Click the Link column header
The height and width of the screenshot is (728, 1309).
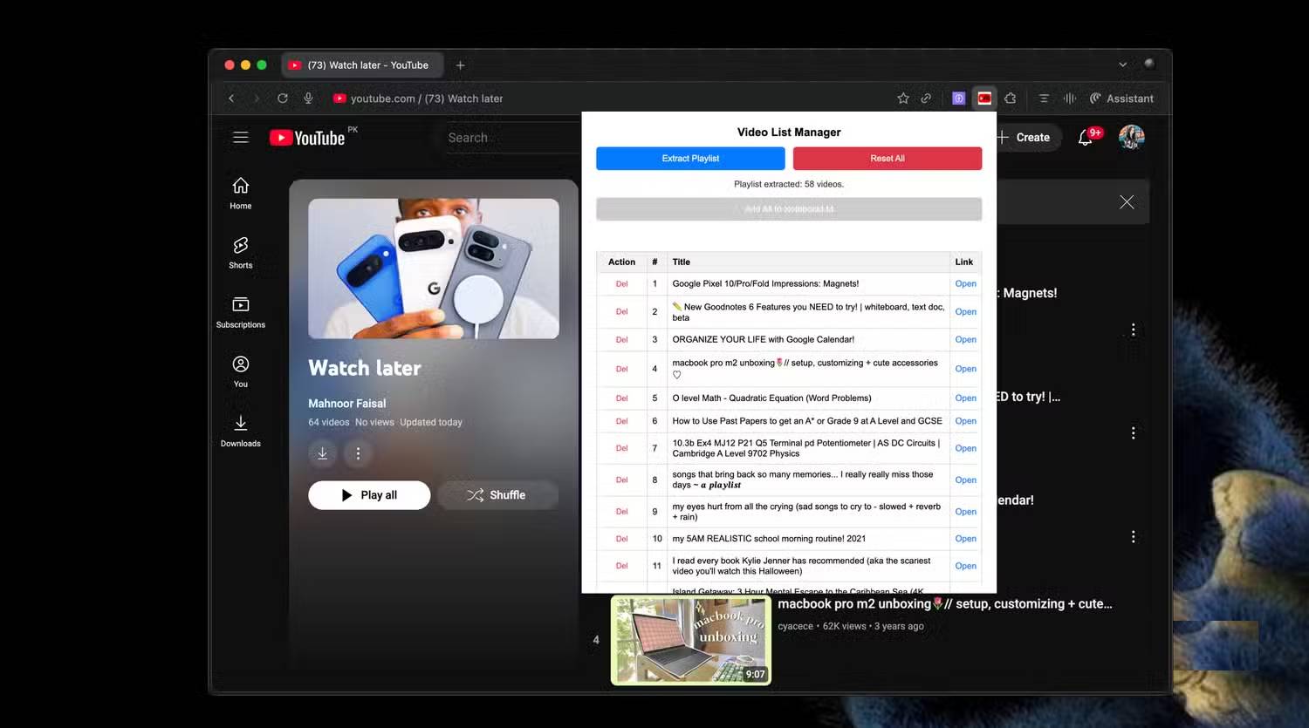(963, 262)
